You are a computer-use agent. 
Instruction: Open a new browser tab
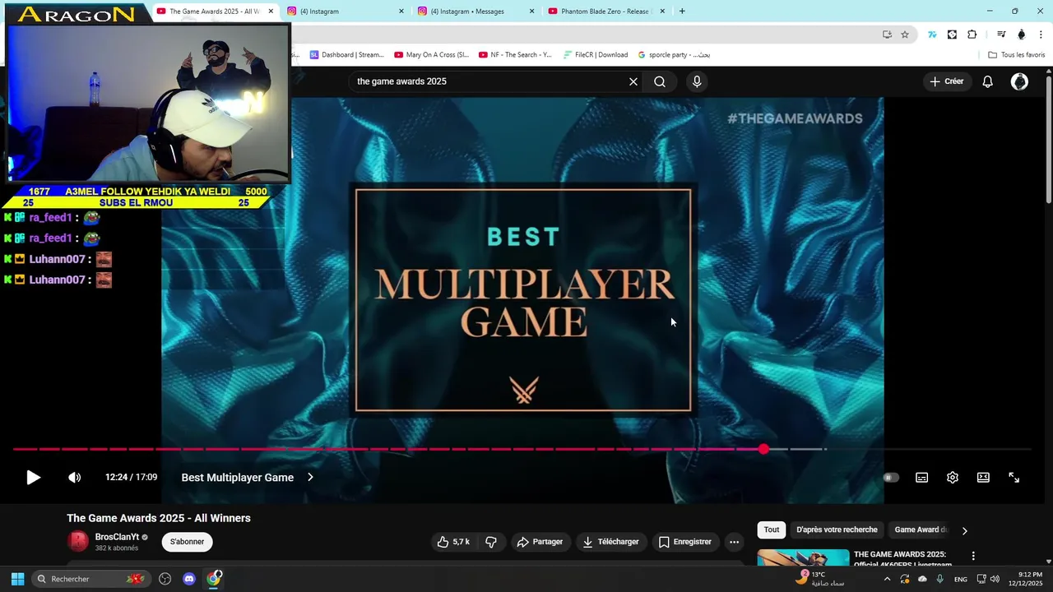[x=682, y=12]
